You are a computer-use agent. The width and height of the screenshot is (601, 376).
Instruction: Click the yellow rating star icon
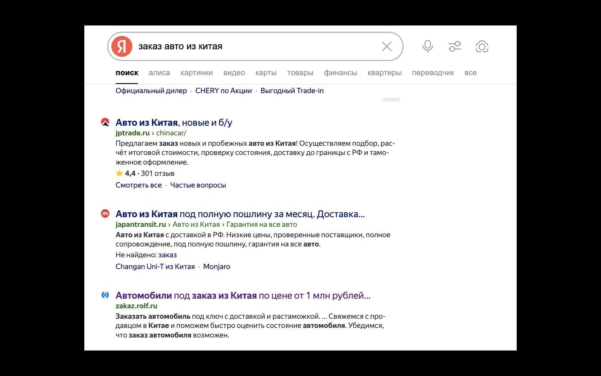coord(119,173)
